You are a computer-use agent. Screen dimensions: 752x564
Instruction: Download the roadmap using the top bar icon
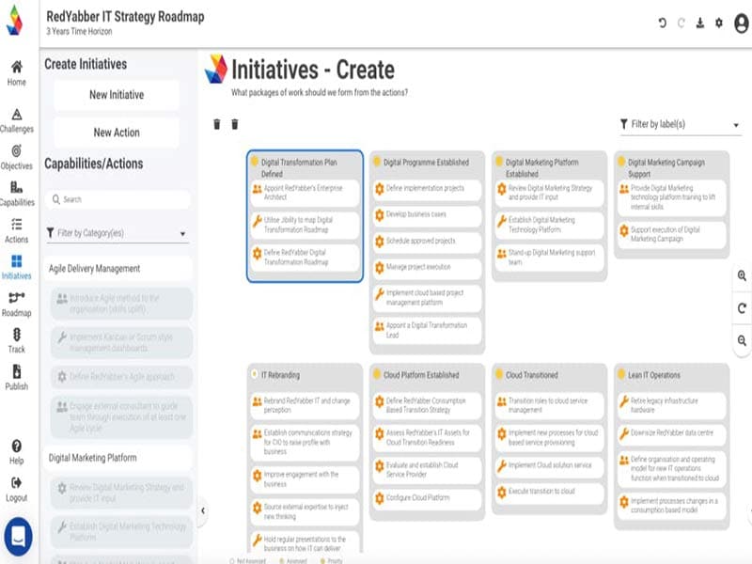click(x=700, y=23)
